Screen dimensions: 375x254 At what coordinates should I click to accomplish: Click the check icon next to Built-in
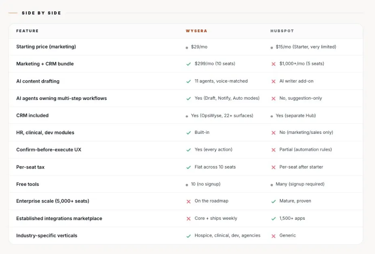click(x=189, y=133)
